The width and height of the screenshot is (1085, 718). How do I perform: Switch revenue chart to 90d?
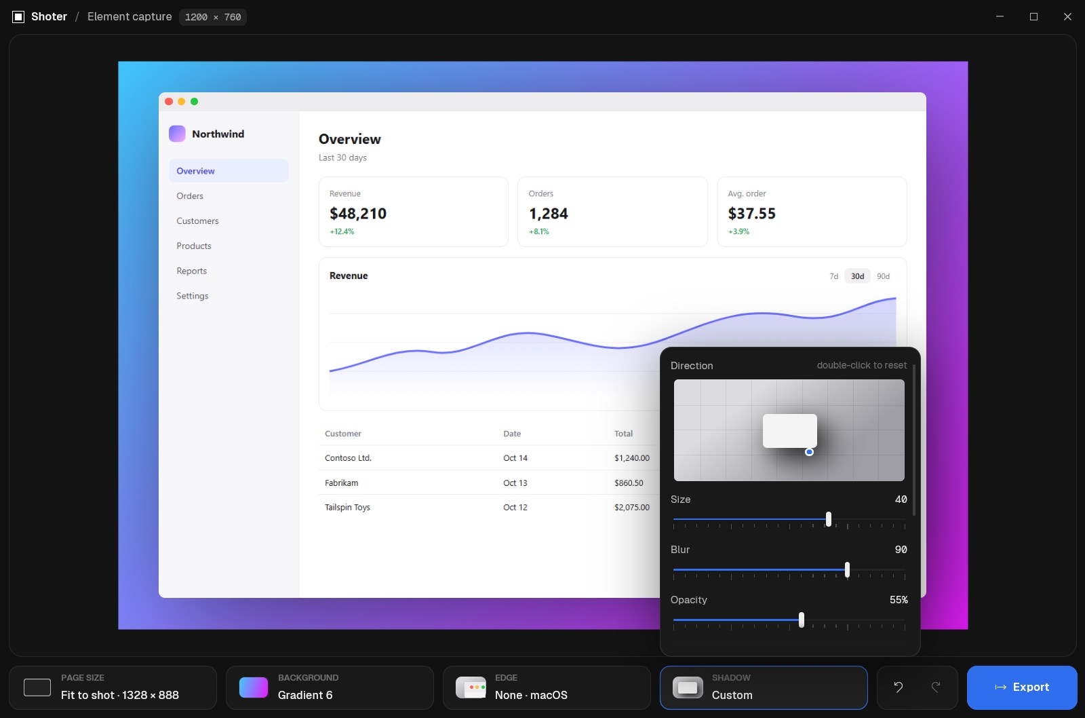pos(883,276)
